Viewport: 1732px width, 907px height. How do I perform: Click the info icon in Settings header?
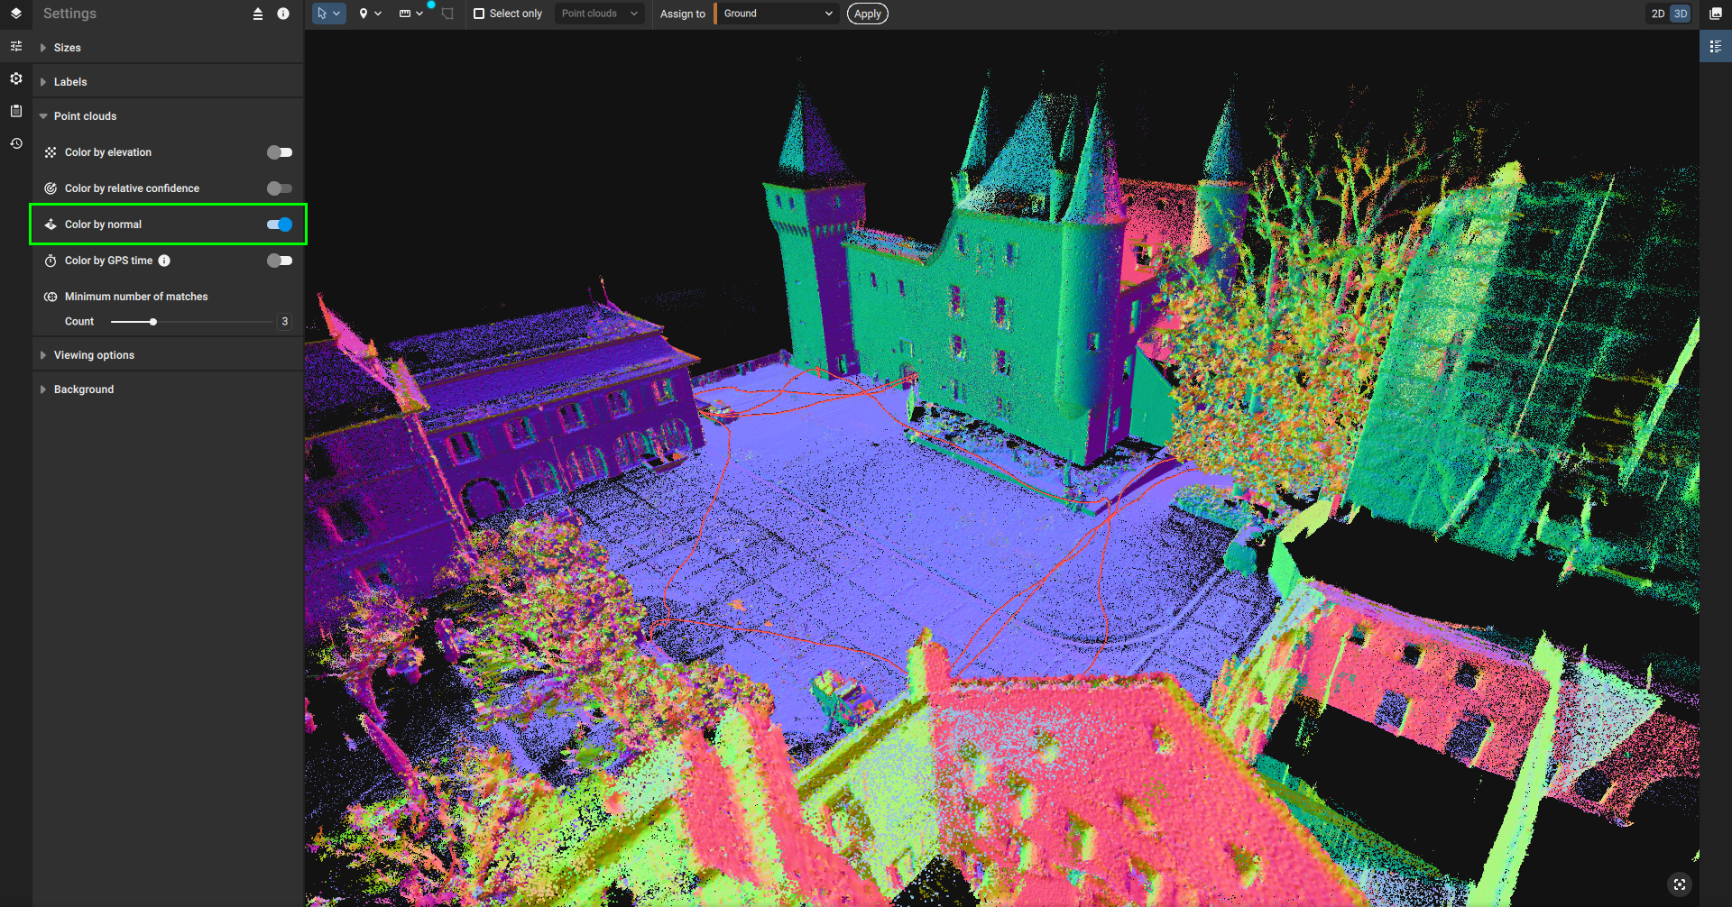pos(283,14)
